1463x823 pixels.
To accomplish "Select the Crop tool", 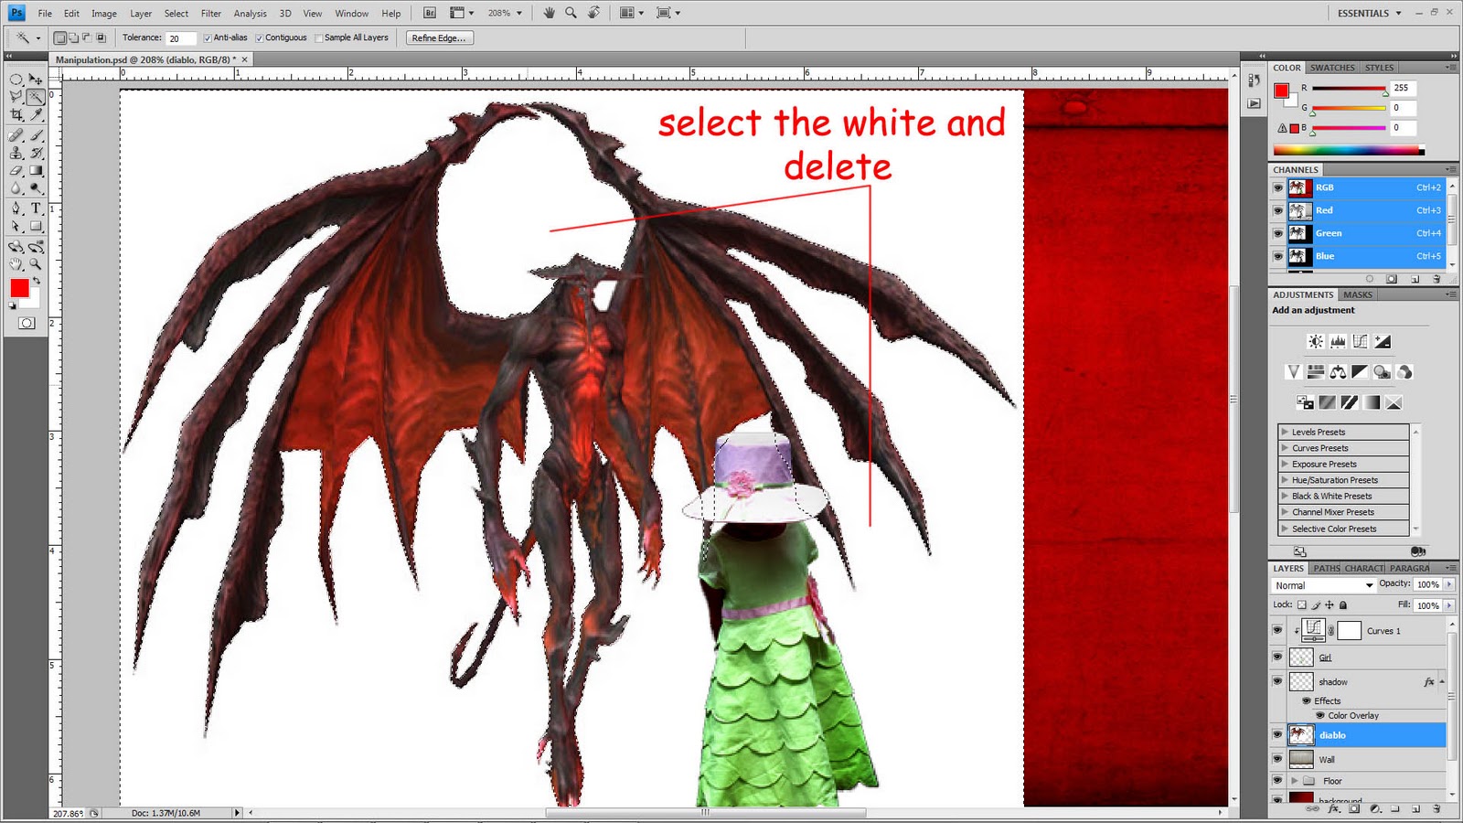I will click(16, 115).
